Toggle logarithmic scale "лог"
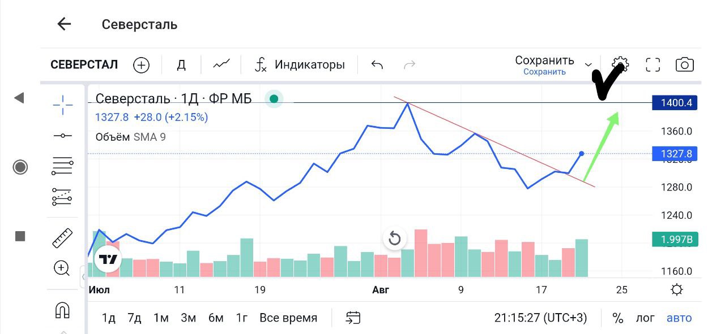Image resolution: width=725 pixels, height=334 pixels. [x=645, y=318]
